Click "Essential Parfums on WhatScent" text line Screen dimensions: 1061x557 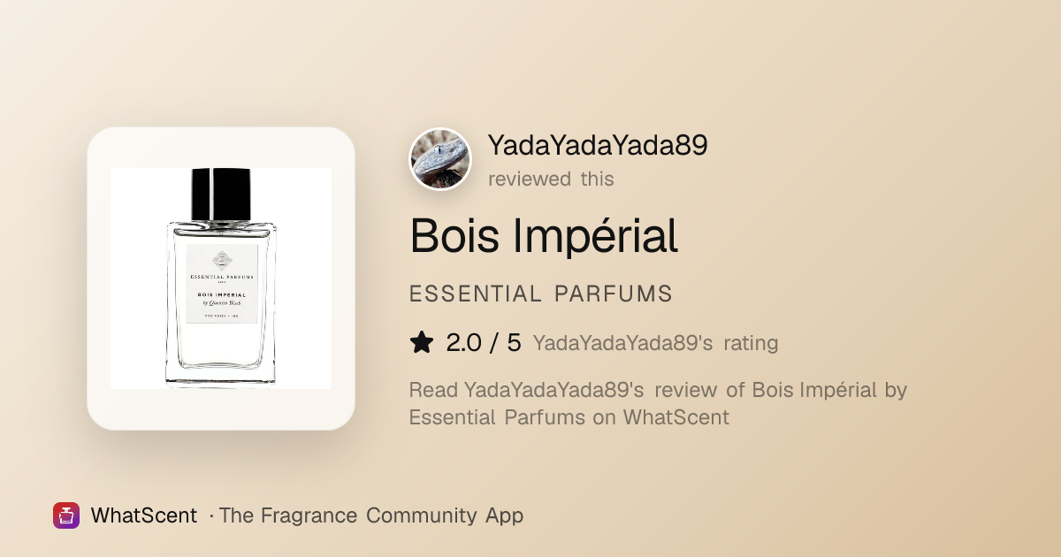coord(569,417)
